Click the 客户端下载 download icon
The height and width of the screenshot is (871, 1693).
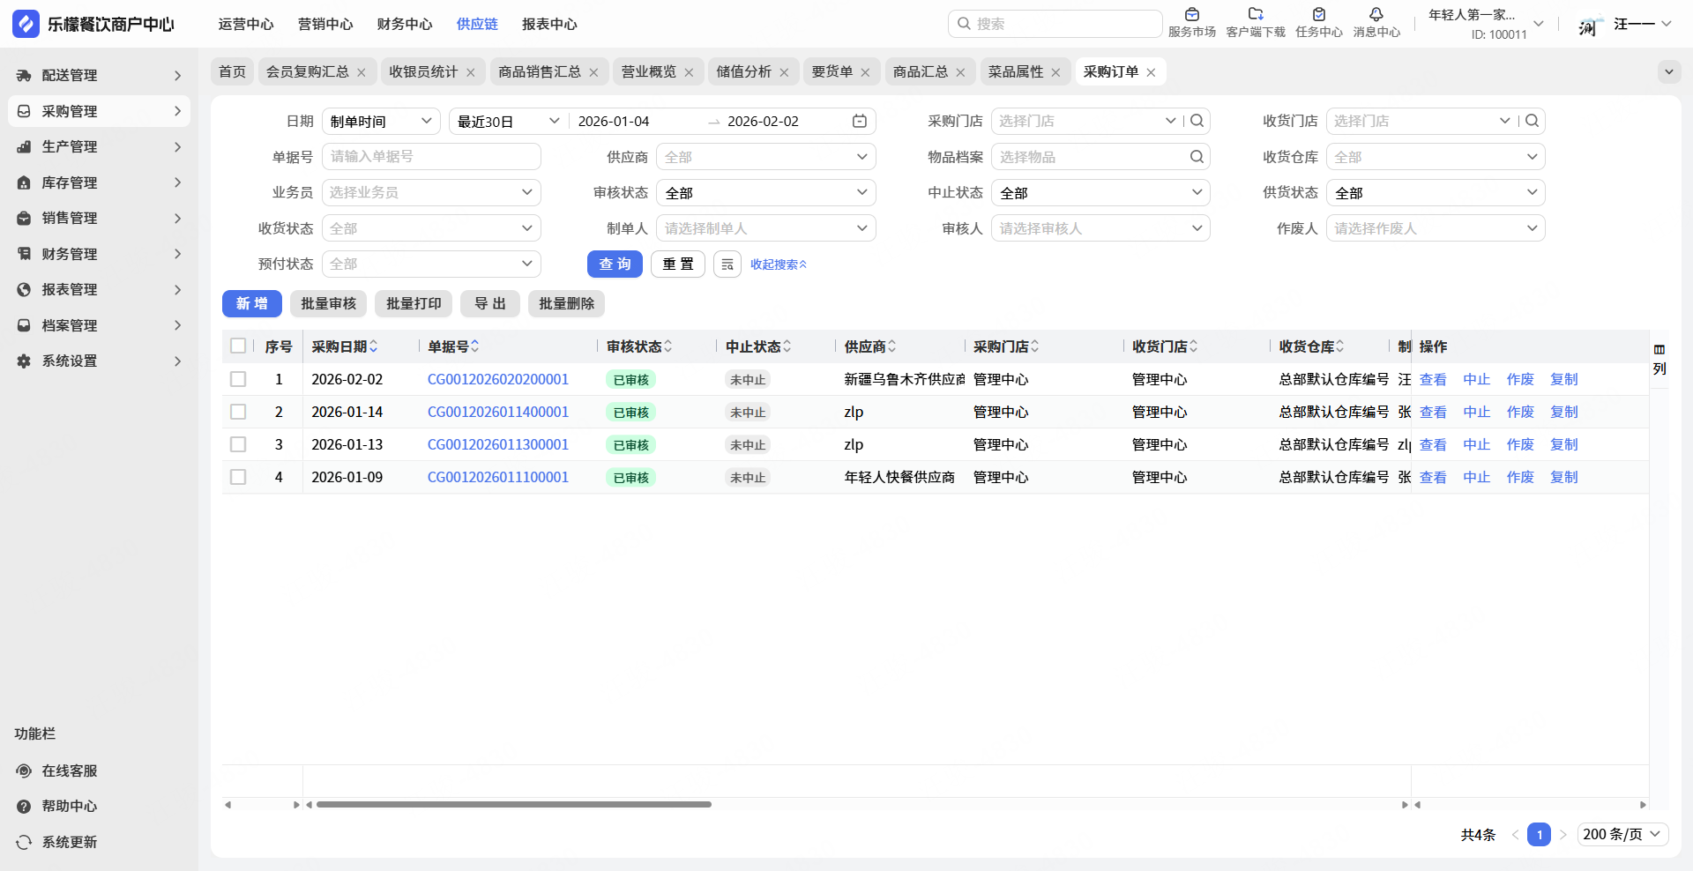coord(1255,15)
